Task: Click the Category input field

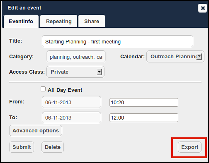Action: click(x=76, y=57)
